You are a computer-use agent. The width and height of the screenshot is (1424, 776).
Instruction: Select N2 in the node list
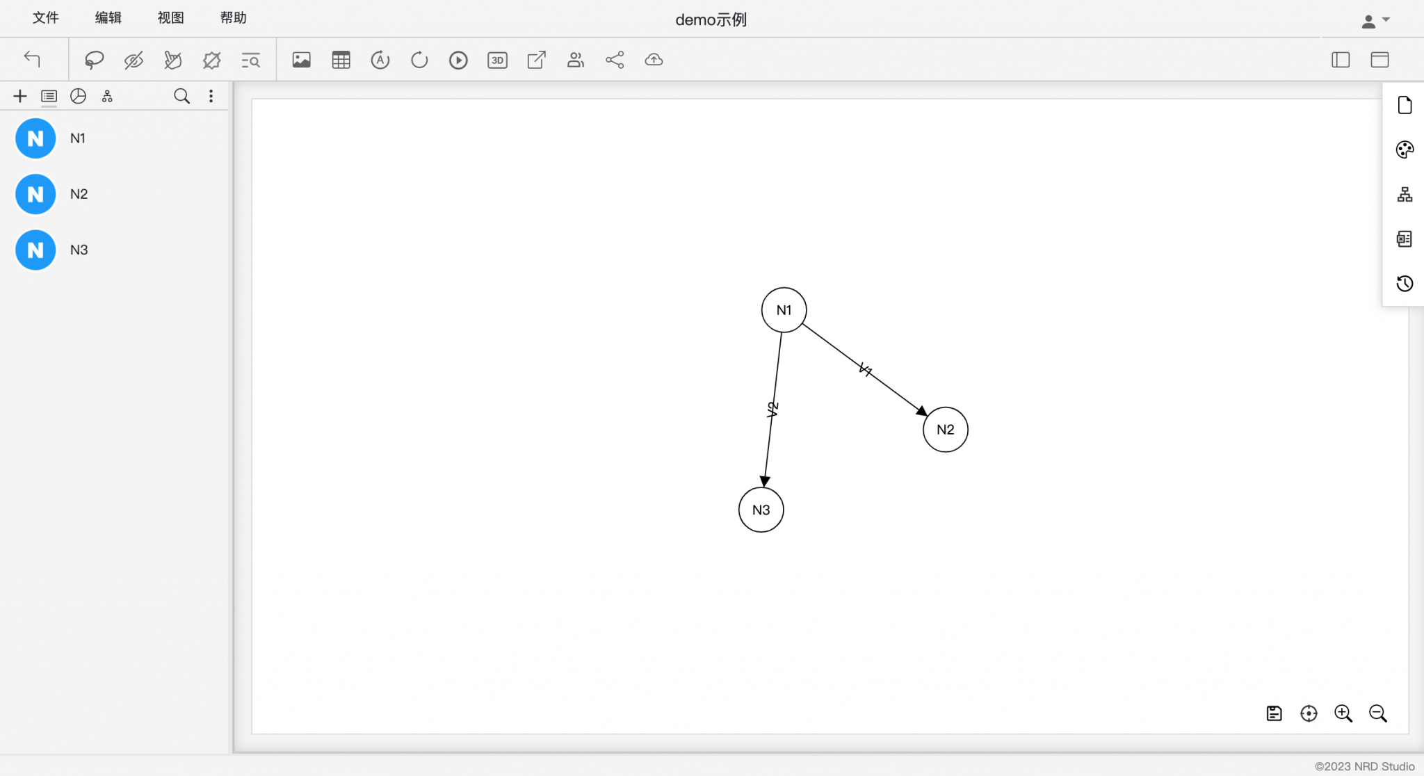79,194
